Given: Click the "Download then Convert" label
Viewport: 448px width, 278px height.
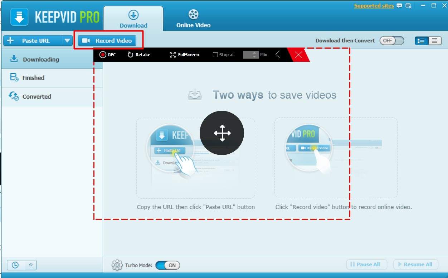Looking at the screenshot, I should [345, 41].
